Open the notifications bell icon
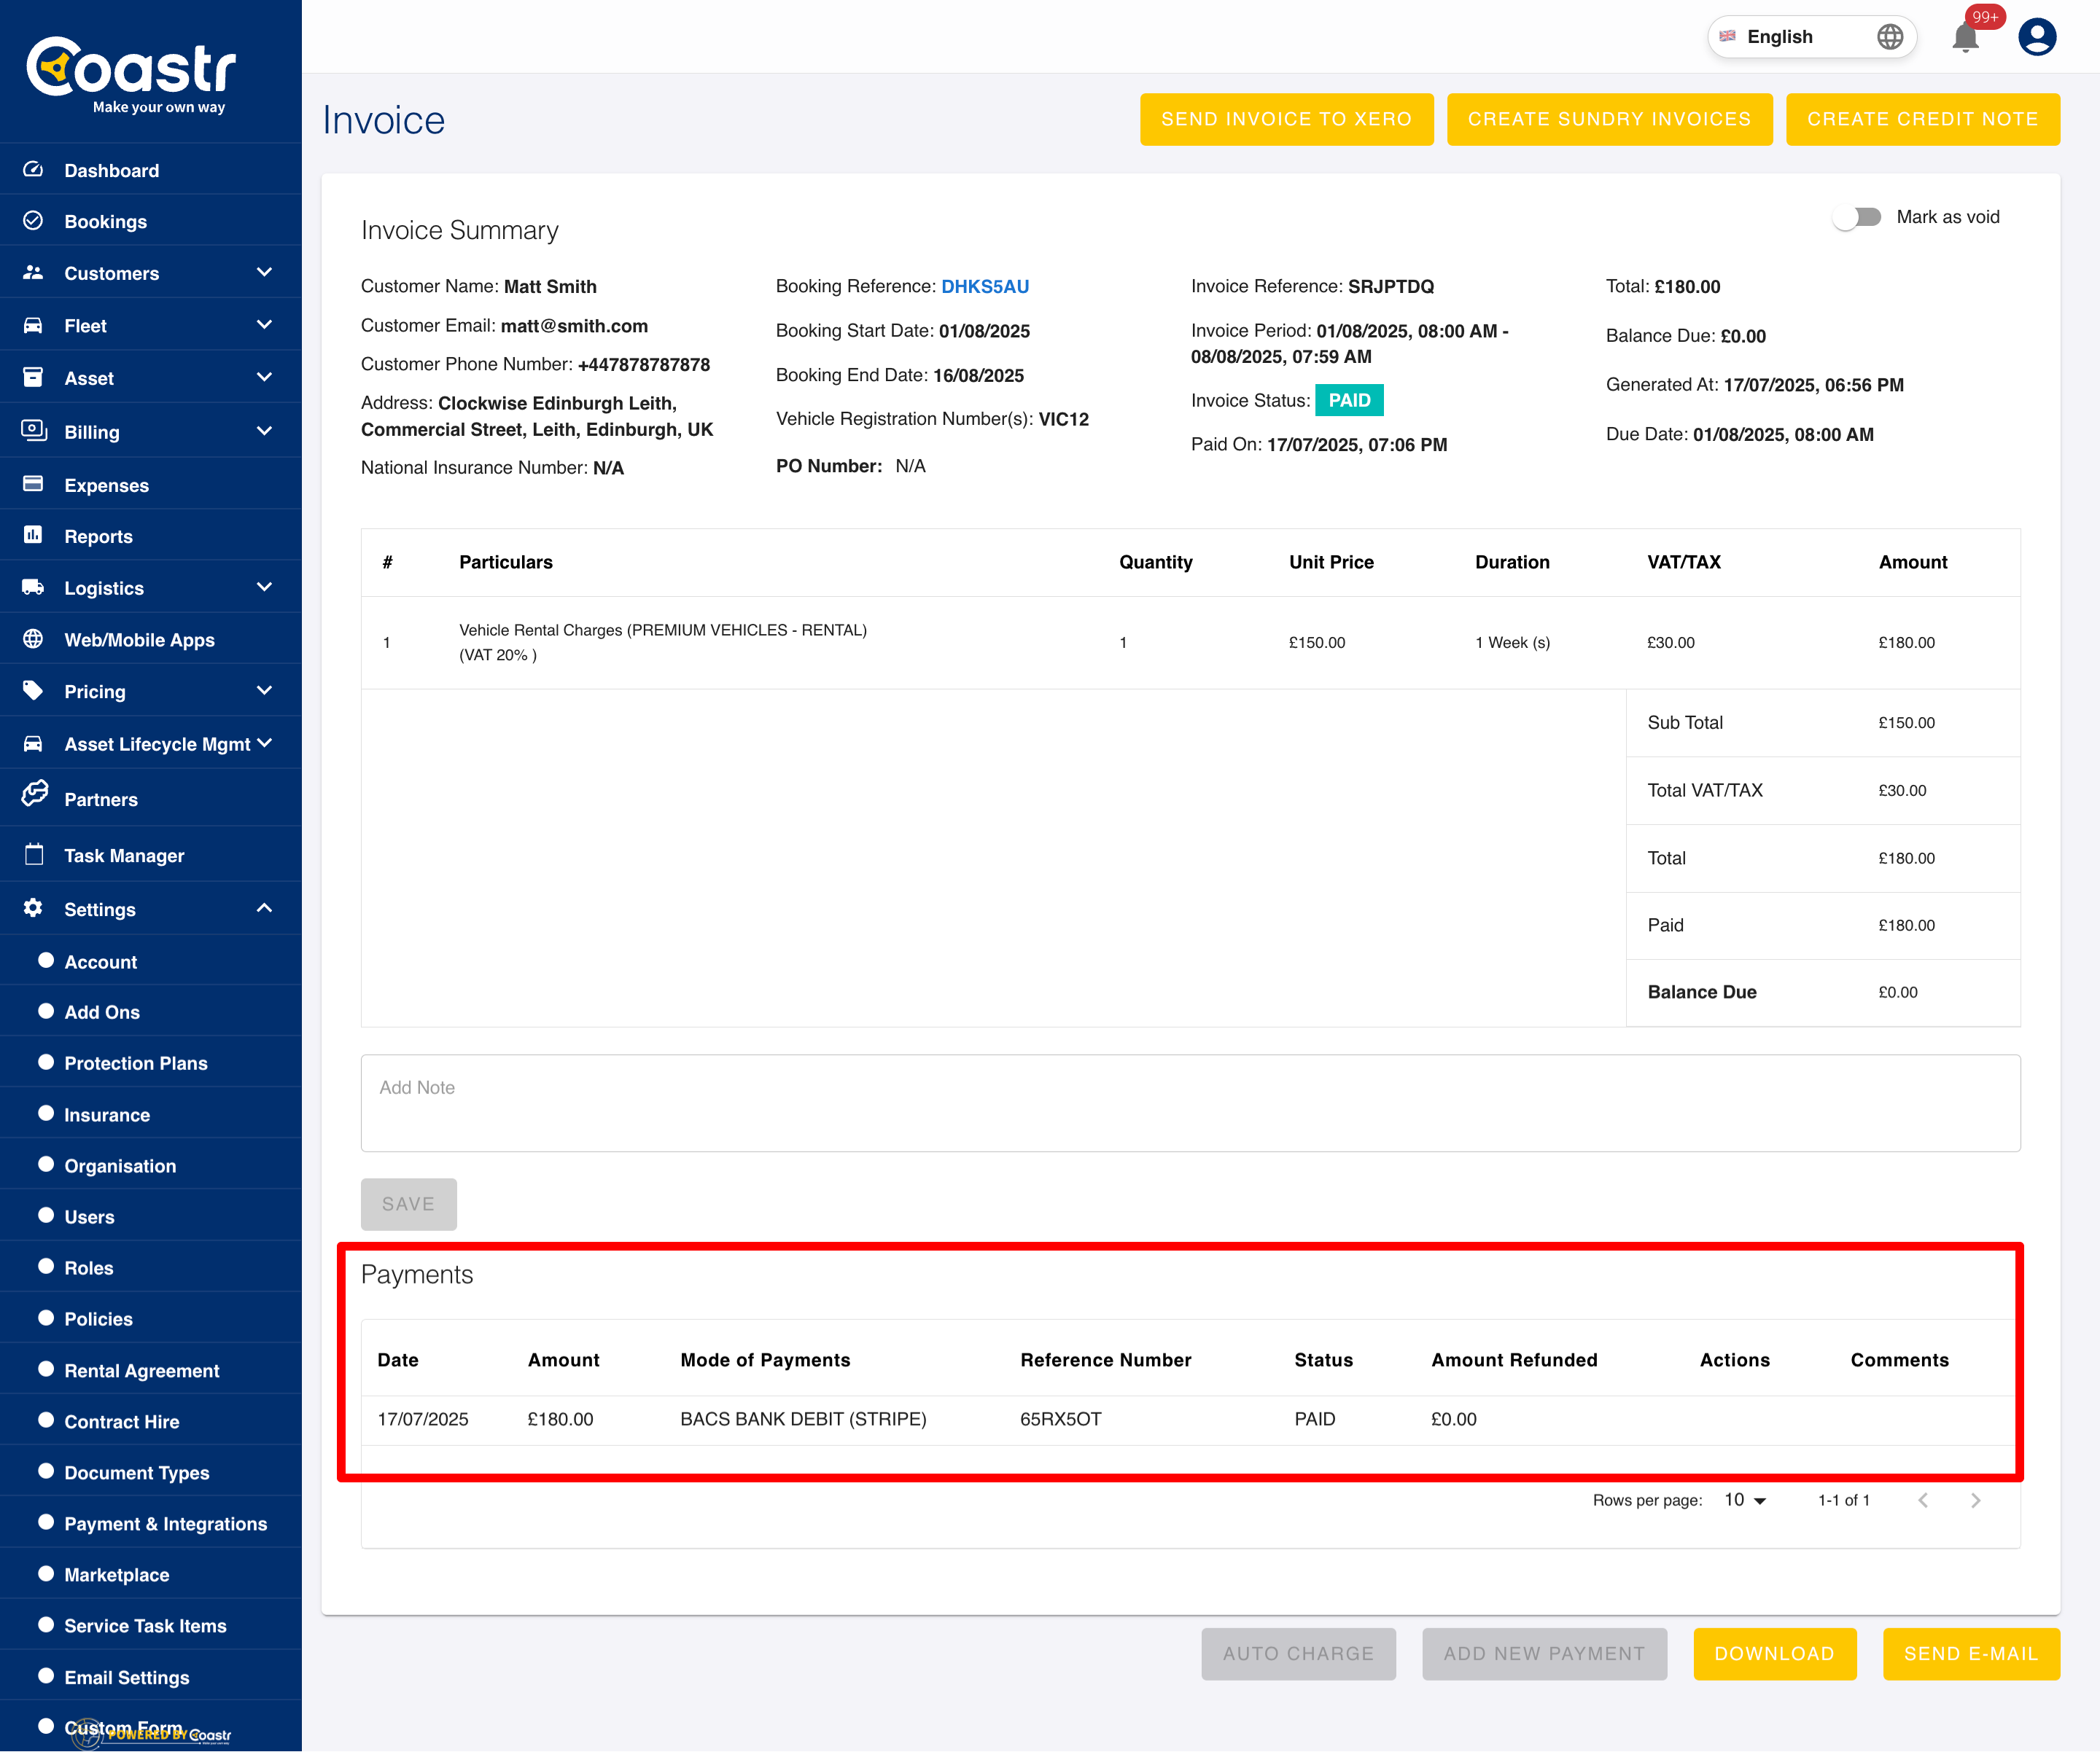 click(x=1964, y=38)
